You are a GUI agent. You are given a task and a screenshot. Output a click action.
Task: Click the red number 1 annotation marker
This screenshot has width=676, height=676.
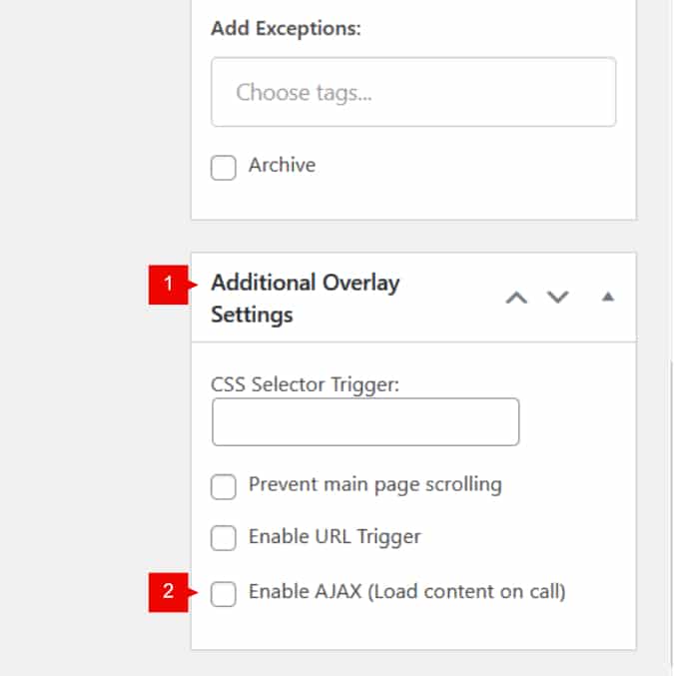(169, 284)
